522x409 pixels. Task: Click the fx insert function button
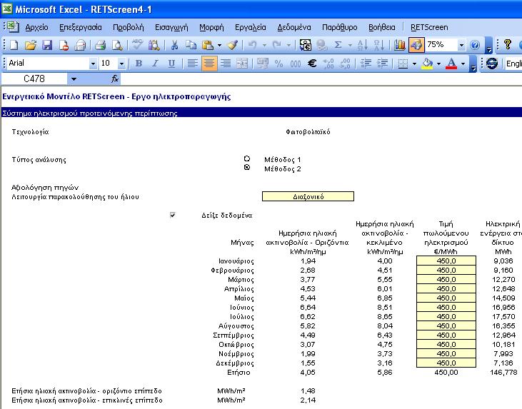[114, 79]
